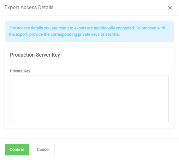This screenshot has height=160, width=179.
Task: Confirm the access details export
Action: [17, 150]
